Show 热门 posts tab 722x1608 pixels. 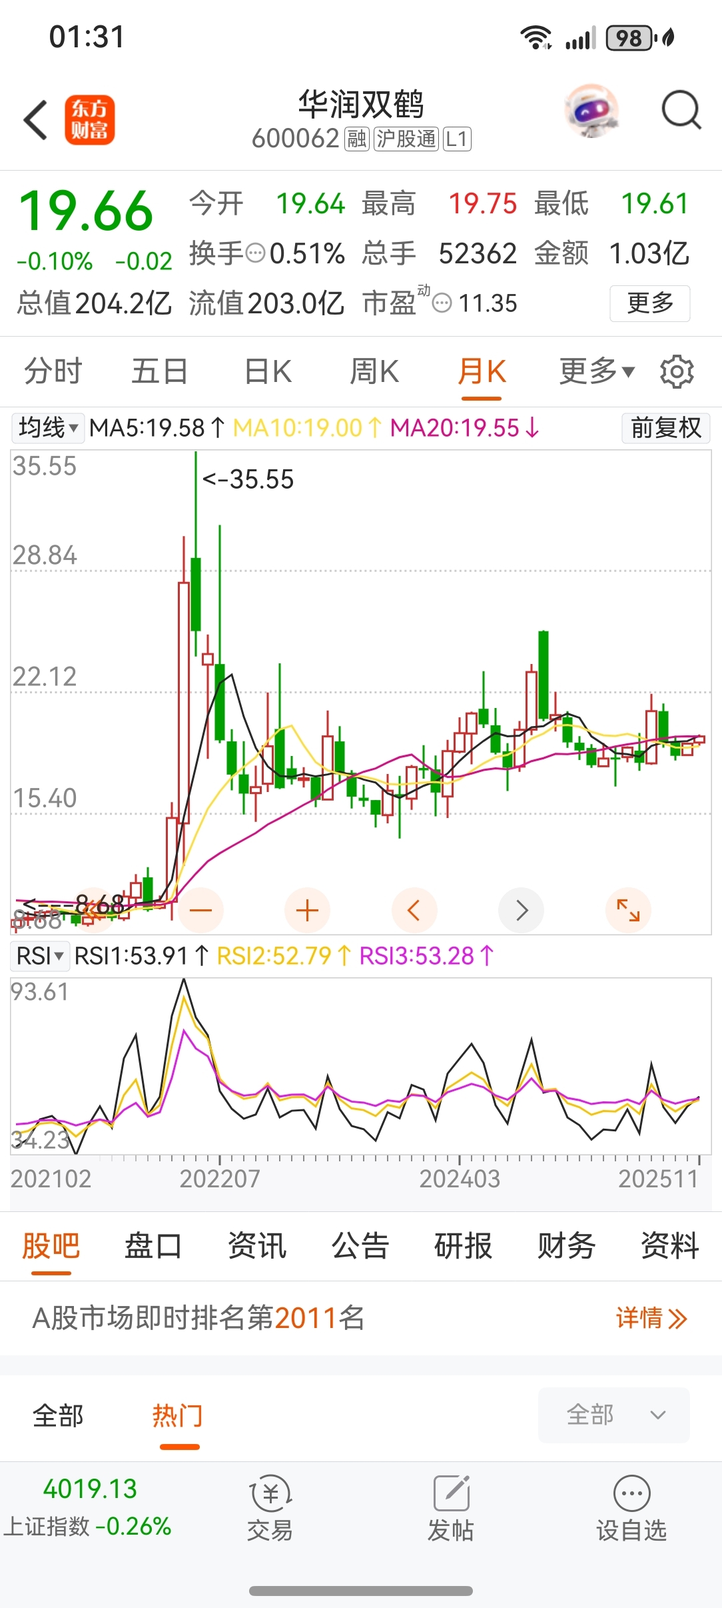point(178,1415)
